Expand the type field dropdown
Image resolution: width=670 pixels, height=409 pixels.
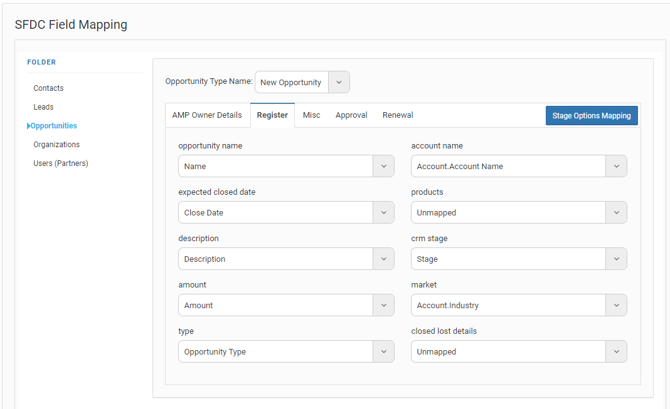pyautogui.click(x=383, y=352)
